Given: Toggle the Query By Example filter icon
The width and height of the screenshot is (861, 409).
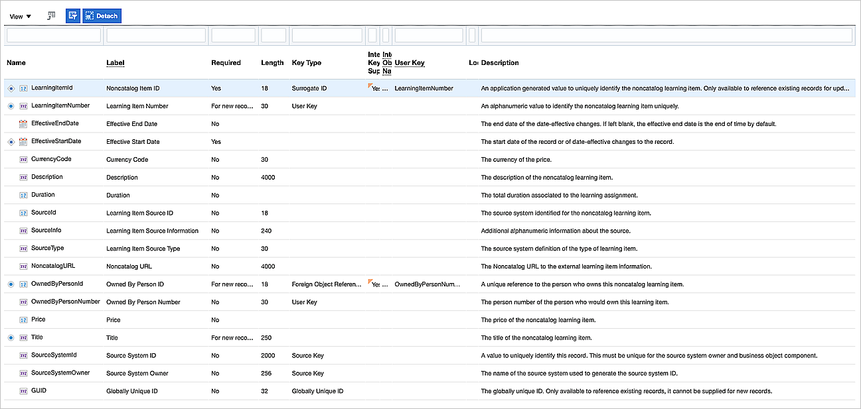Looking at the screenshot, I should click(x=72, y=16).
